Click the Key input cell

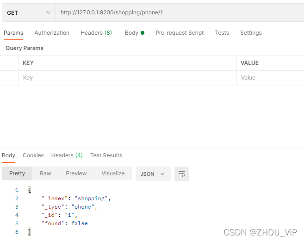tap(128, 78)
